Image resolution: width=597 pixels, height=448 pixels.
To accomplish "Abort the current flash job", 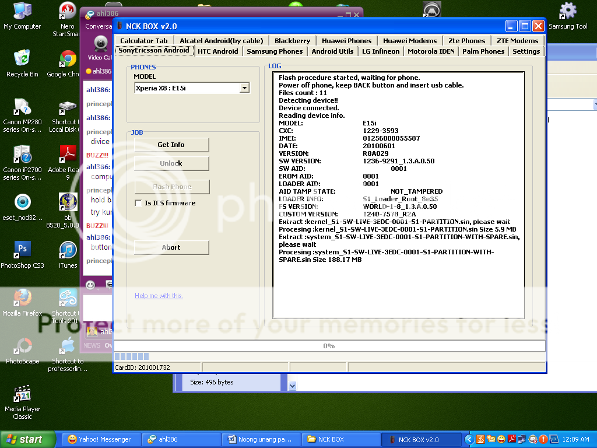I will (x=171, y=247).
